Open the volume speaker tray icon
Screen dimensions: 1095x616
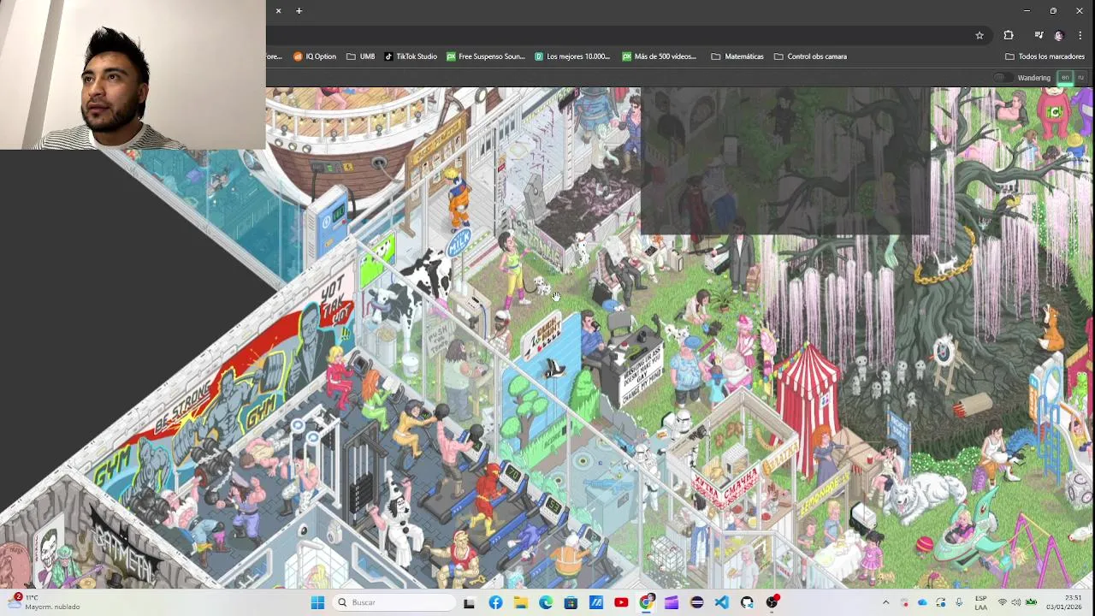(x=1016, y=602)
